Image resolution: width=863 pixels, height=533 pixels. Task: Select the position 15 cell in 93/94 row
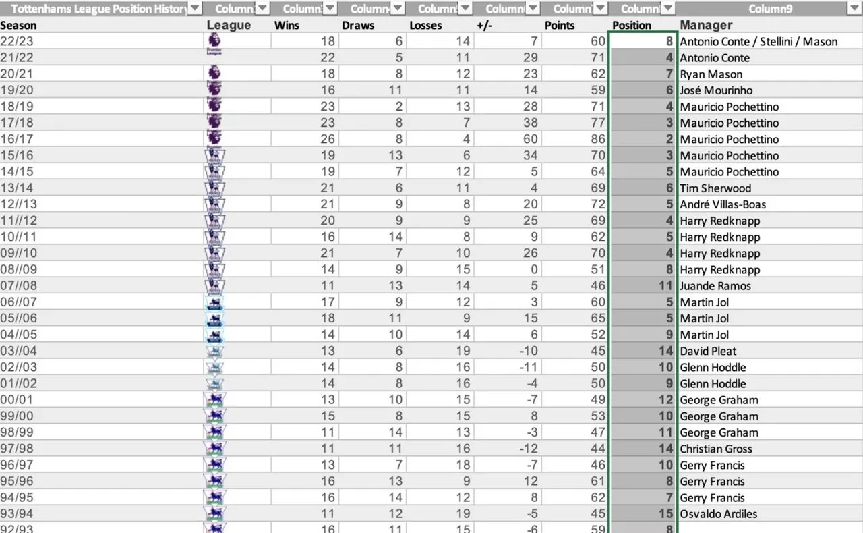tap(643, 513)
